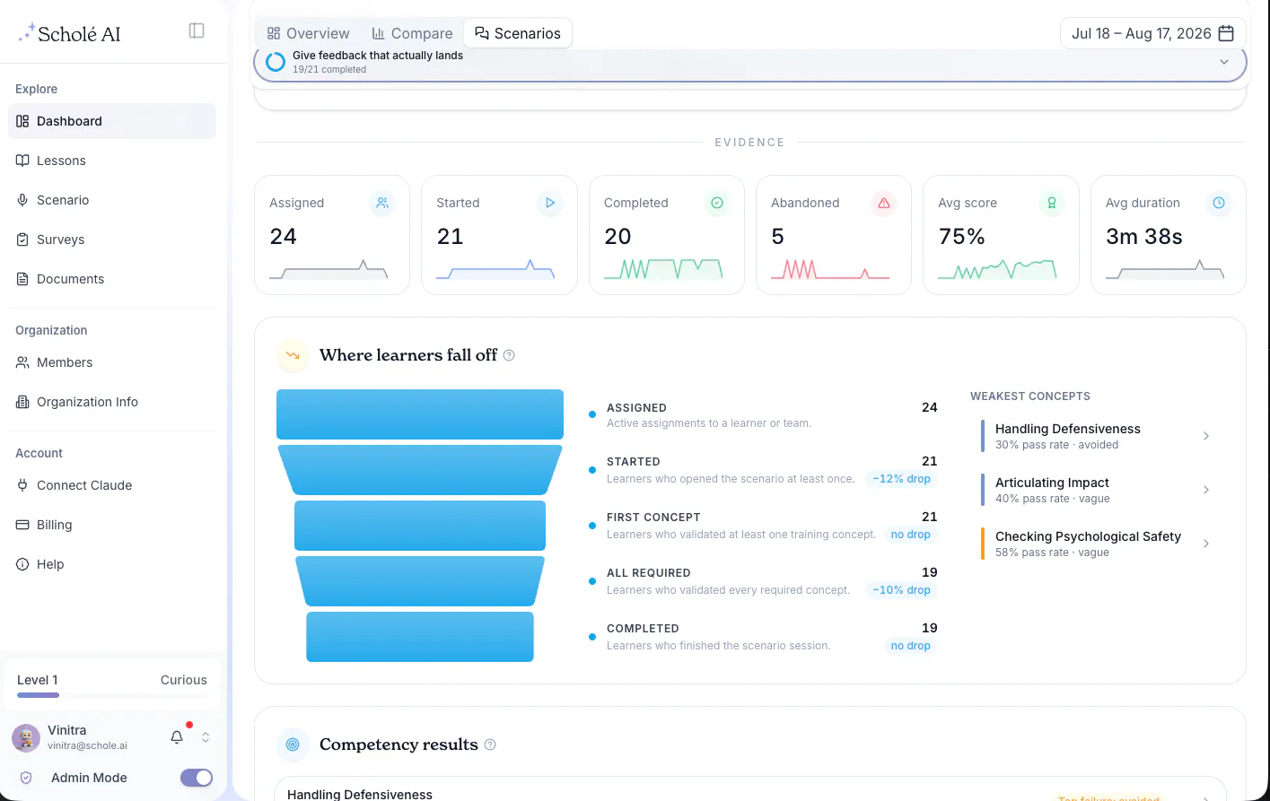Click the ALL REQUIRED funnel stage label

[649, 573]
